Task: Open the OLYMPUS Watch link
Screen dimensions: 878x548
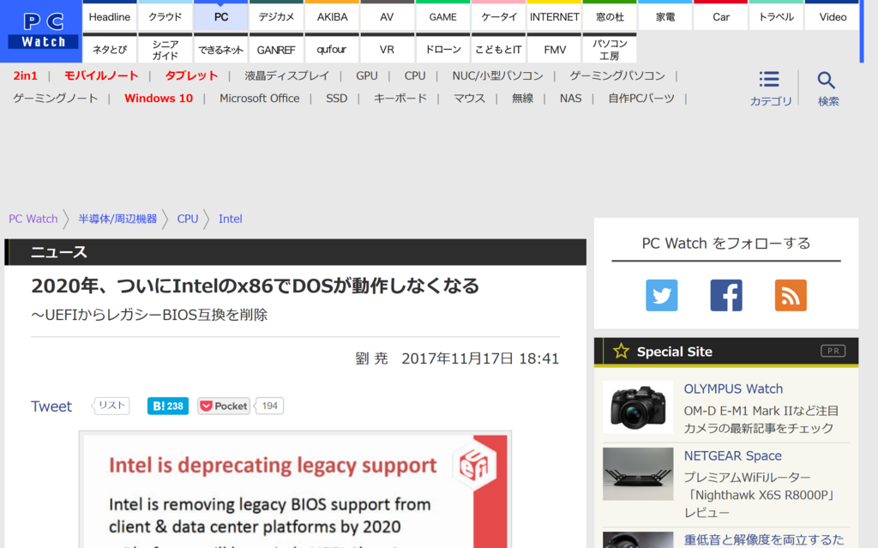Action: click(733, 388)
